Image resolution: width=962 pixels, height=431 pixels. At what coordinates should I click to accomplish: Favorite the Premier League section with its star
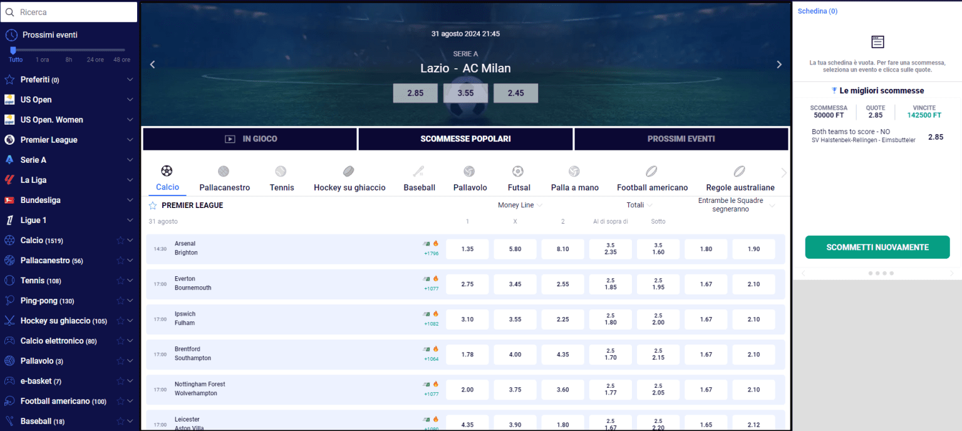coord(152,205)
